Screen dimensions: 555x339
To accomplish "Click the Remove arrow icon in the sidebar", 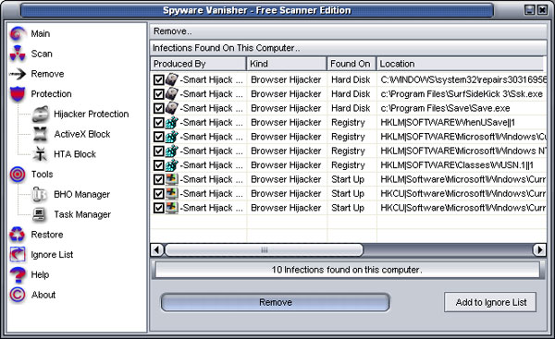I will click(x=18, y=74).
